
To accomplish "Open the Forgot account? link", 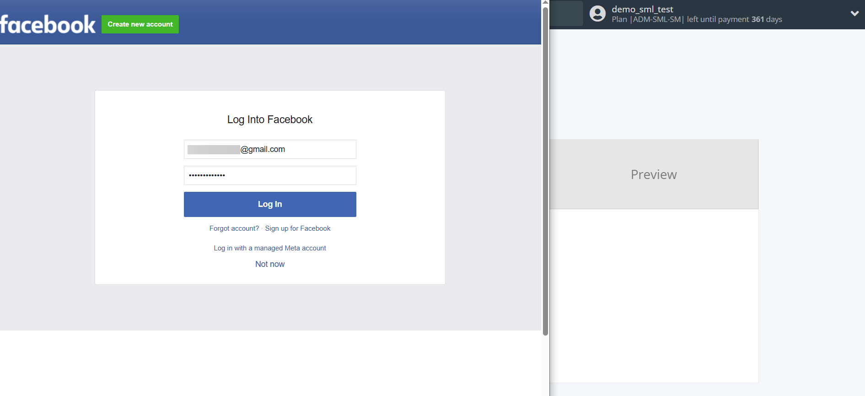I will tap(234, 228).
